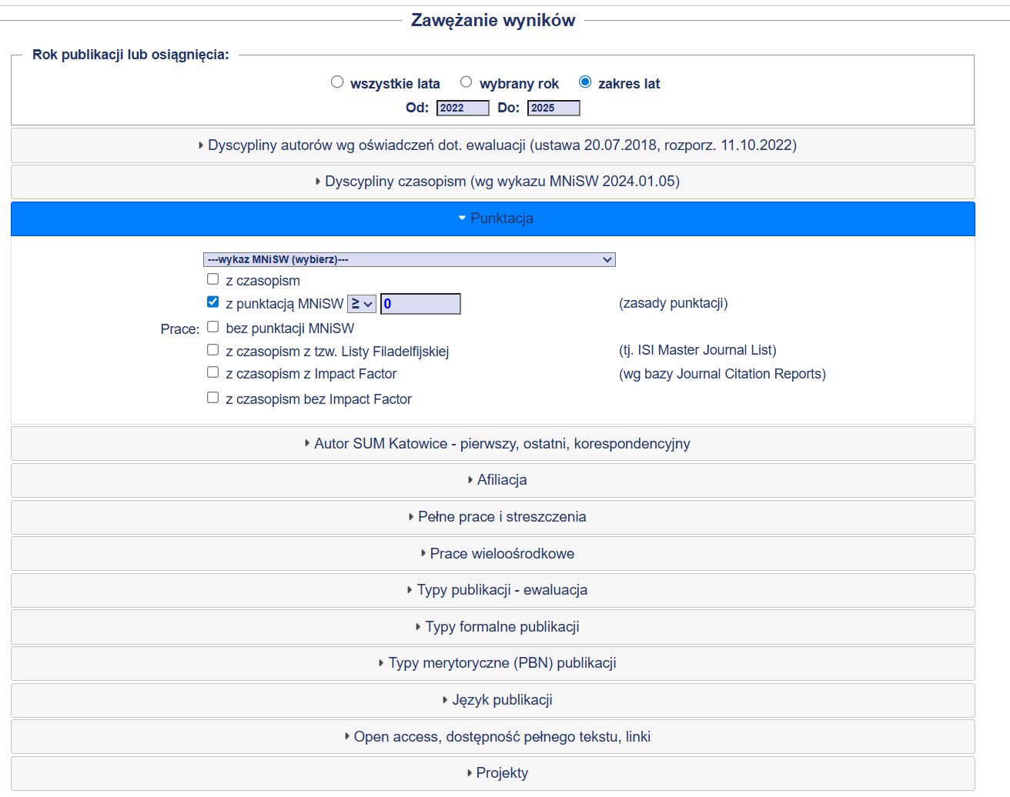Enable 'z czasopism z Impact Factor' checkbox

[213, 372]
